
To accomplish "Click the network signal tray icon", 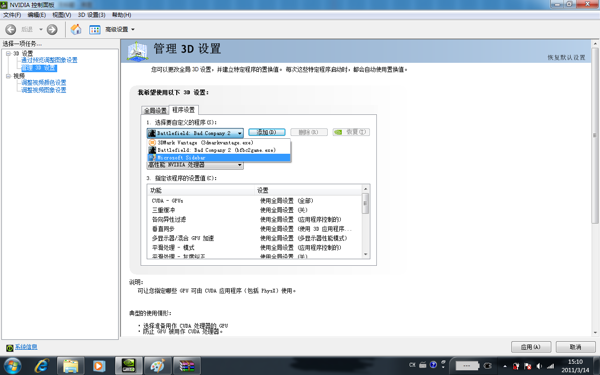I will [551, 366].
